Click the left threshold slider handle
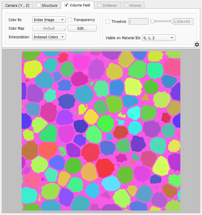The width and height of the screenshot is (202, 215). tap(152, 21)
